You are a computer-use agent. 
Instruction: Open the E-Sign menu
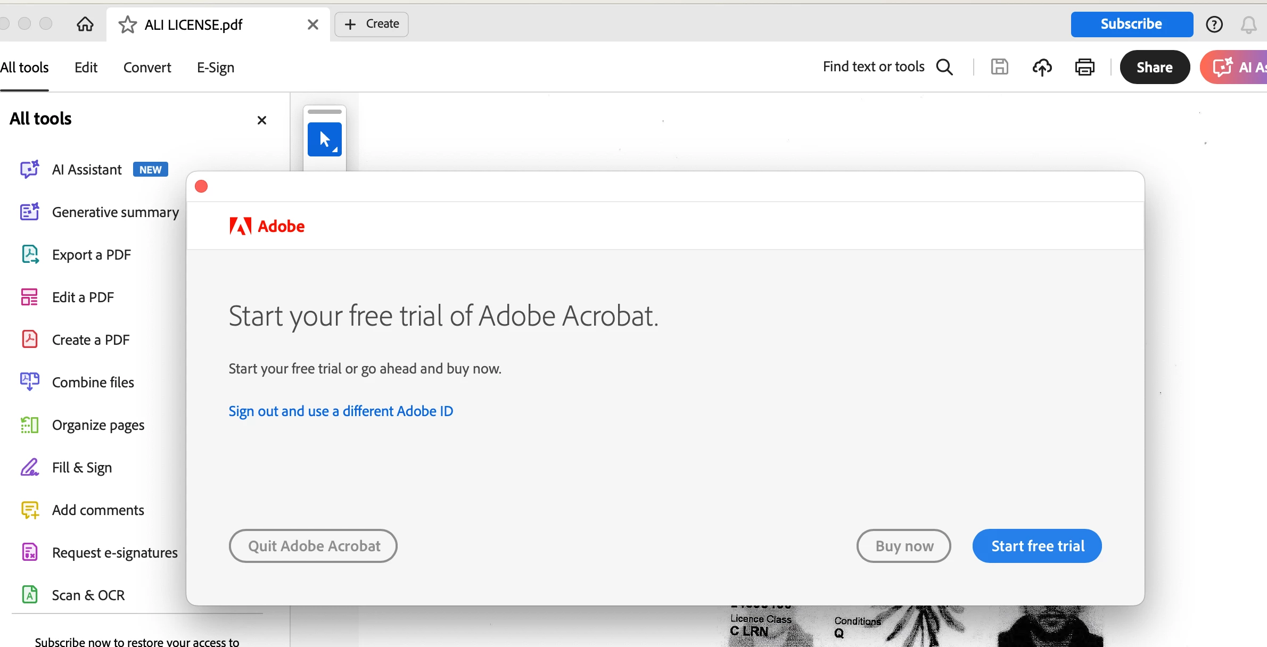pyautogui.click(x=215, y=68)
